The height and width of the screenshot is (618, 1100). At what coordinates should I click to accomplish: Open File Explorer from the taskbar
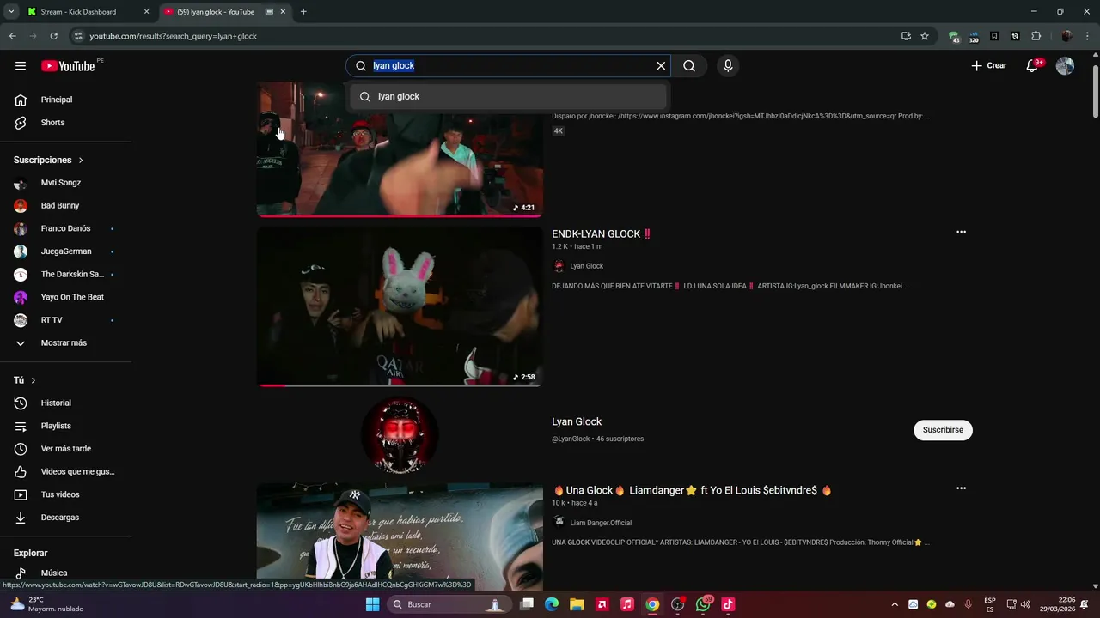point(577,604)
